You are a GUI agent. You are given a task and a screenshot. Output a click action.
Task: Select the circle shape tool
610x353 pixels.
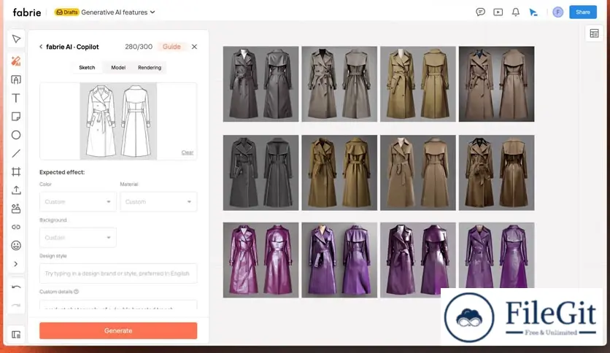pos(16,135)
